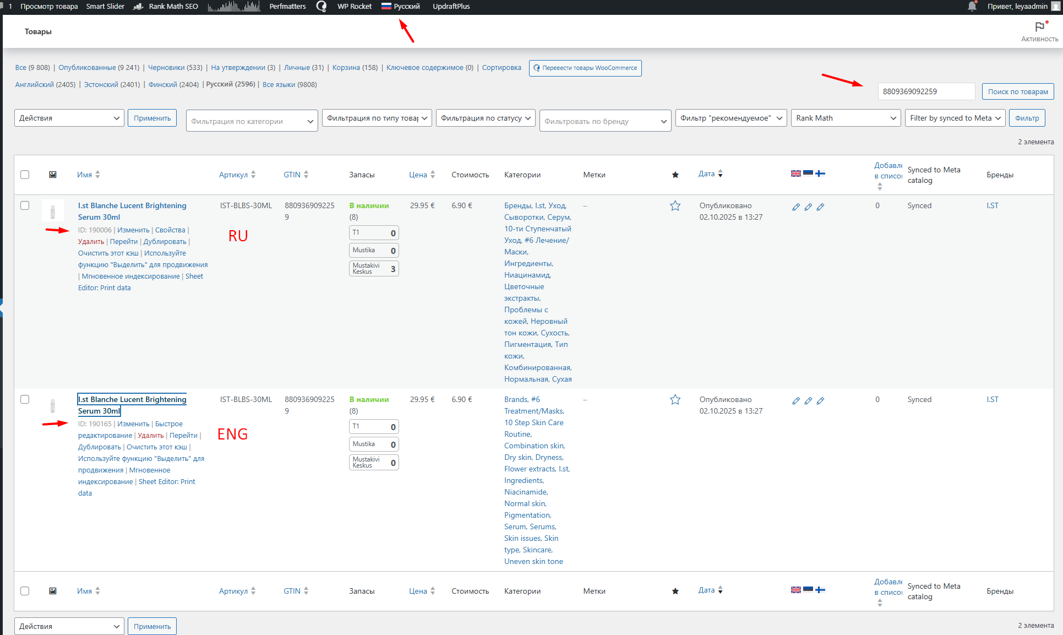Screen dimensions: 1063x635
Task: Tick the select-all checkbox in table header
Action: 25,175
